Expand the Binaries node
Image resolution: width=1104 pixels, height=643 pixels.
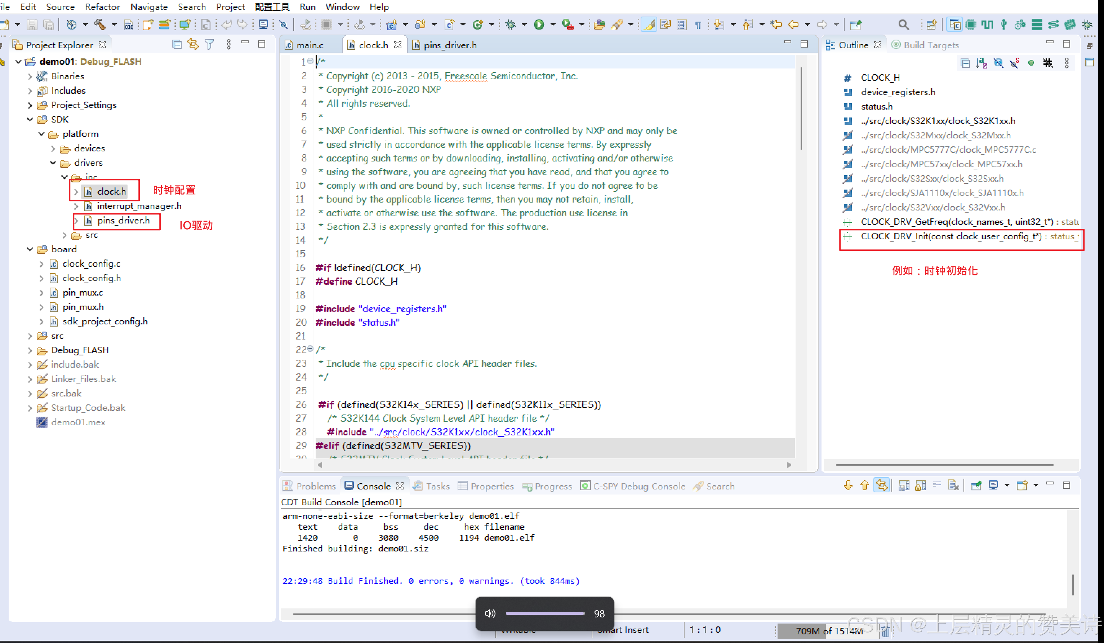30,76
